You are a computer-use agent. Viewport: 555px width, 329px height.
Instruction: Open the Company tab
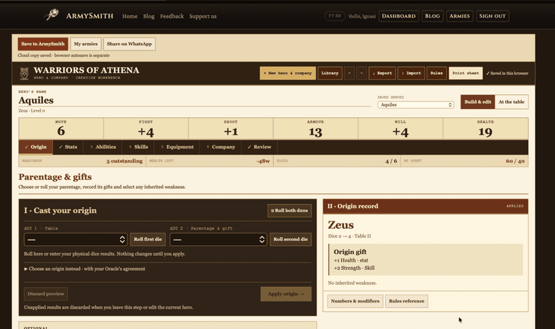221,147
